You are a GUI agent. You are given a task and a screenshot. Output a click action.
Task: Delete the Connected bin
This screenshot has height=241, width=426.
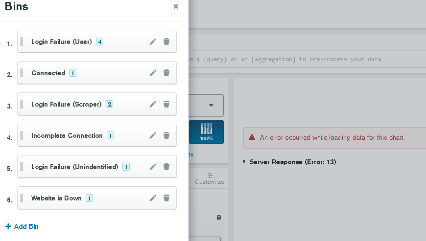pyautogui.click(x=166, y=73)
